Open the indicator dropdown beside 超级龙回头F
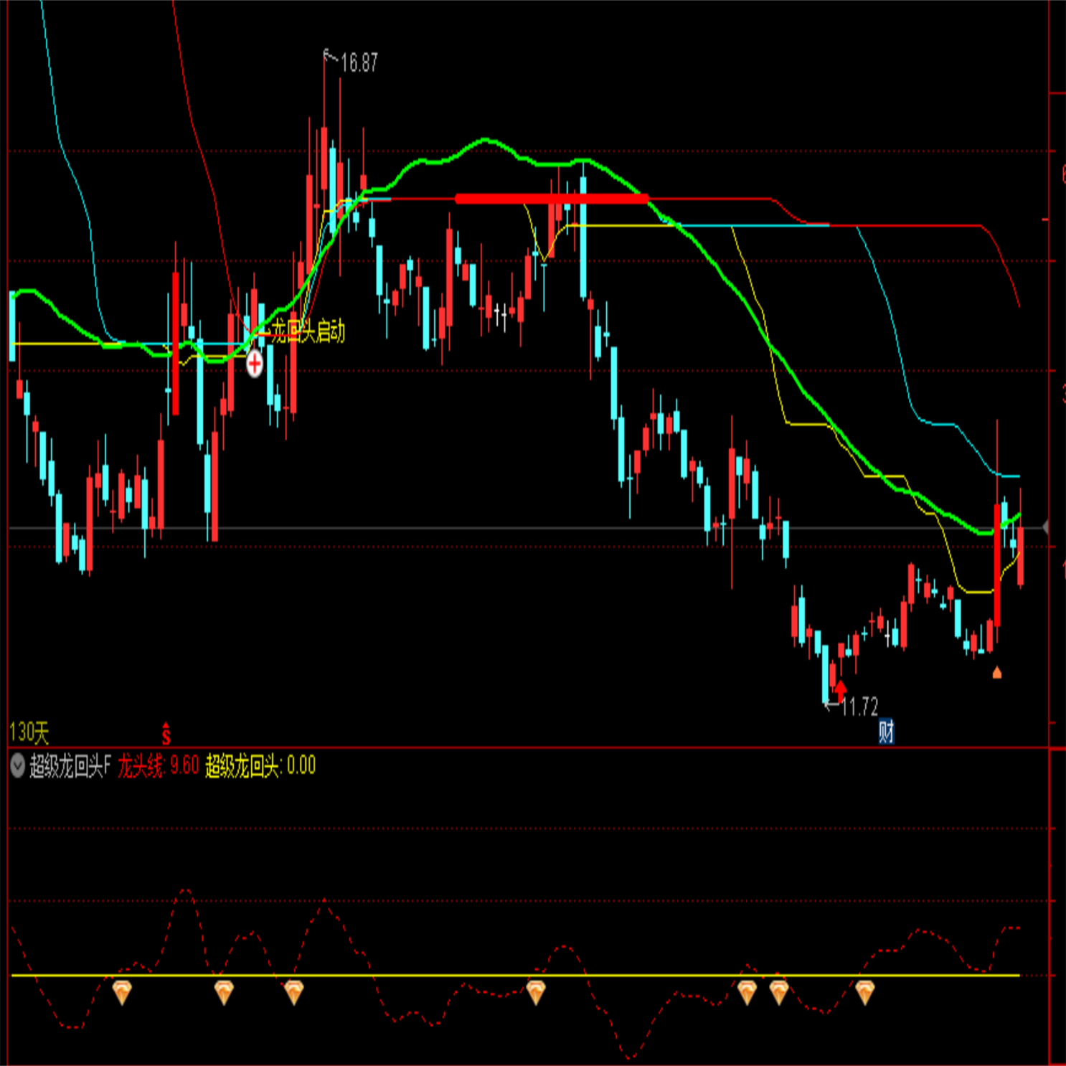 pyautogui.click(x=18, y=766)
